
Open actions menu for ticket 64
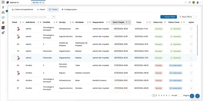click(x=191, y=44)
